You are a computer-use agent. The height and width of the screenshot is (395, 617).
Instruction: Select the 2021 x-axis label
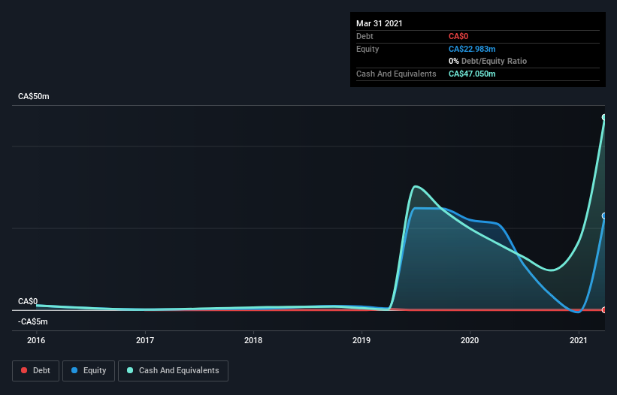pos(579,340)
